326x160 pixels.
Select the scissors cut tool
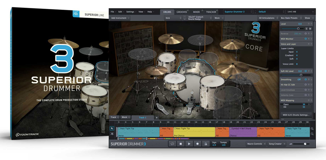pos(112,134)
